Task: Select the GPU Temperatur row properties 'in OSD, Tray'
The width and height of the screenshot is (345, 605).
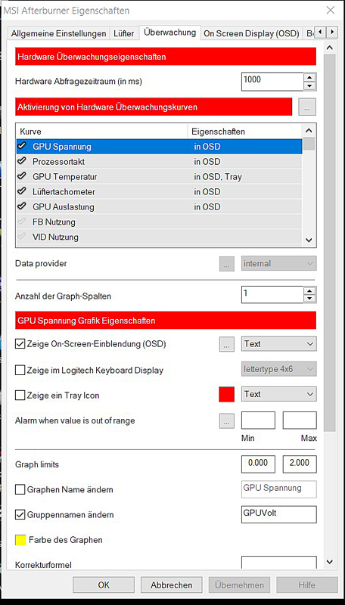Action: point(218,177)
